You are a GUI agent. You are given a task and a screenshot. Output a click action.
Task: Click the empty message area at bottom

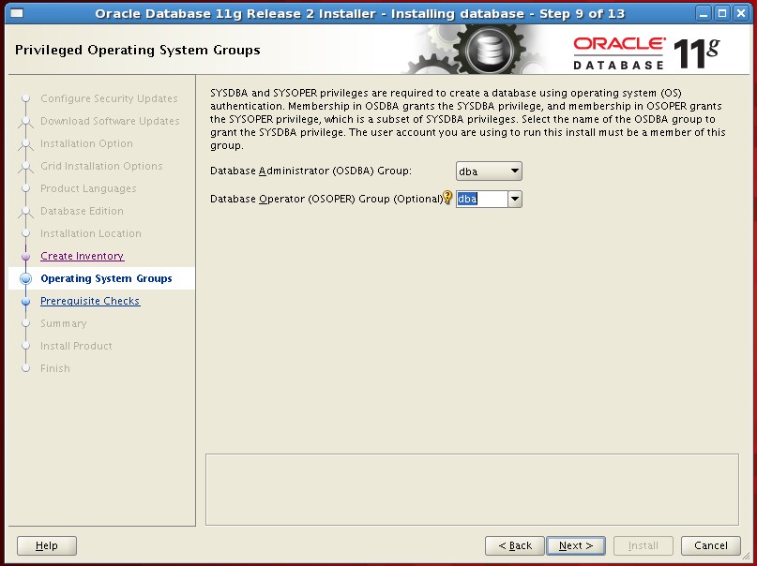[x=472, y=489]
